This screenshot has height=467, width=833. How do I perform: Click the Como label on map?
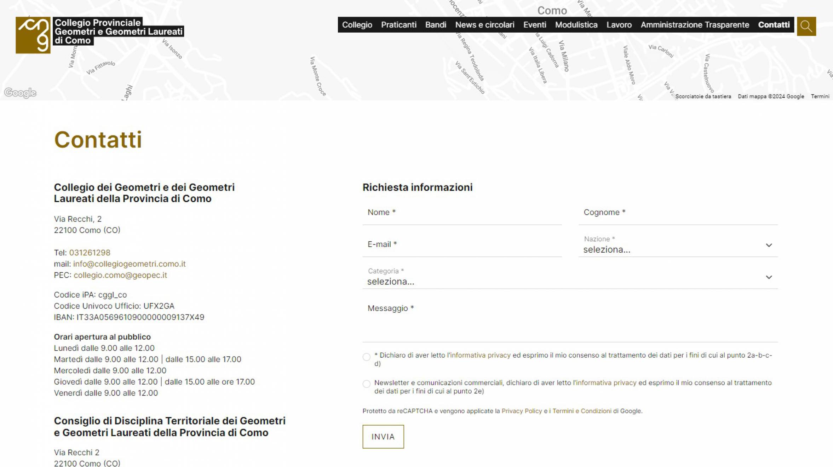coord(552,11)
